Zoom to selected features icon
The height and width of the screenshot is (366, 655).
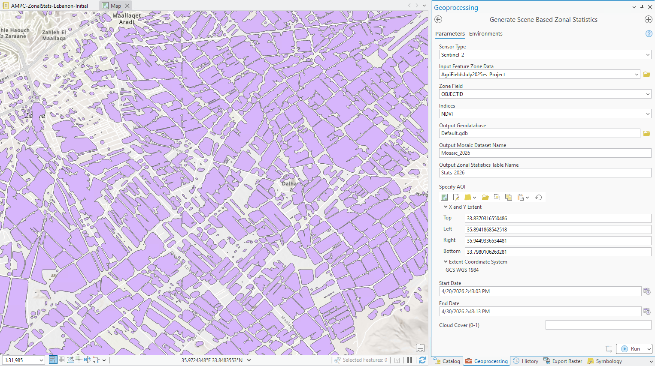[338, 360]
